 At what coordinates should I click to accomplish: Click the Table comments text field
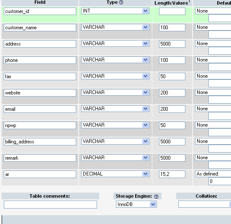[50, 205]
